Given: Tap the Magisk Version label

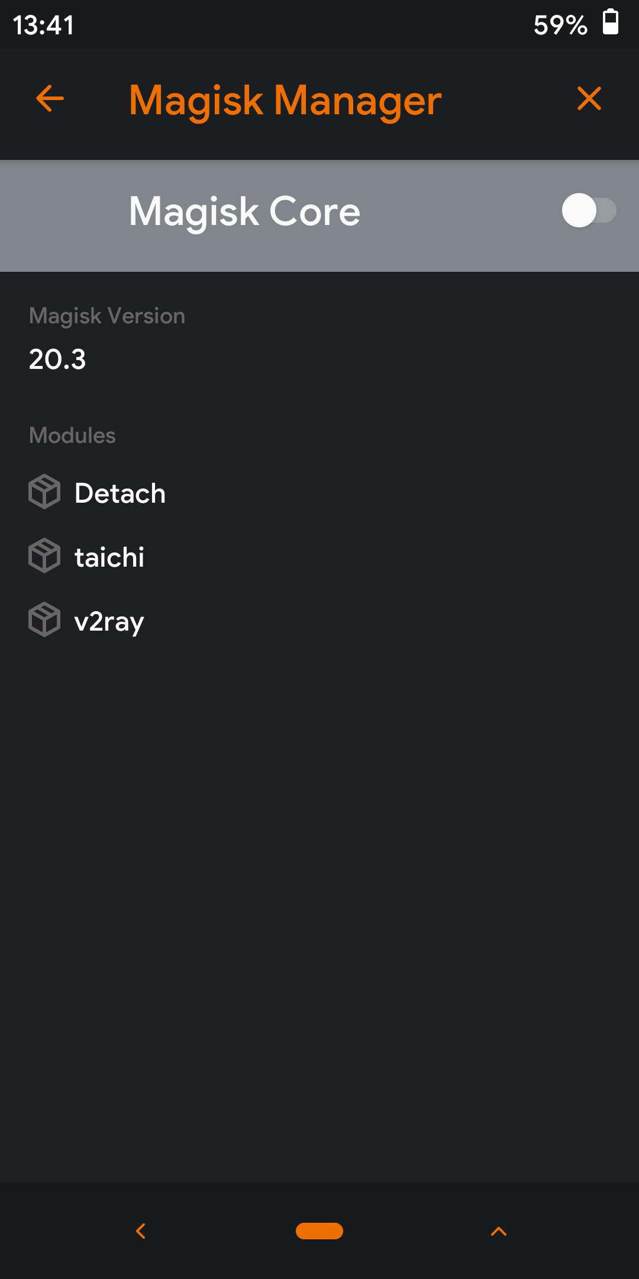Looking at the screenshot, I should tap(107, 316).
